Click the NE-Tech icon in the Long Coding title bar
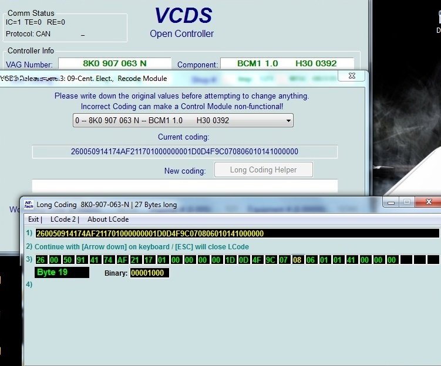Screen dimensions: 441x366 tap(28, 205)
